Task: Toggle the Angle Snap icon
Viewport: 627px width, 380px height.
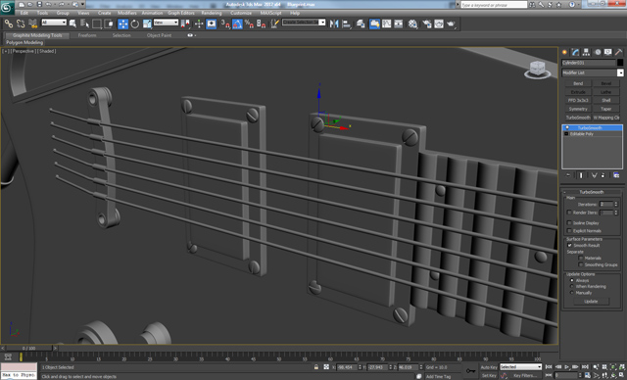Action: [237, 24]
